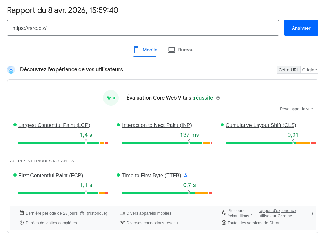Screen dimensions: 324x237
Task: Select the Cette URL toggle option
Action: (288, 70)
